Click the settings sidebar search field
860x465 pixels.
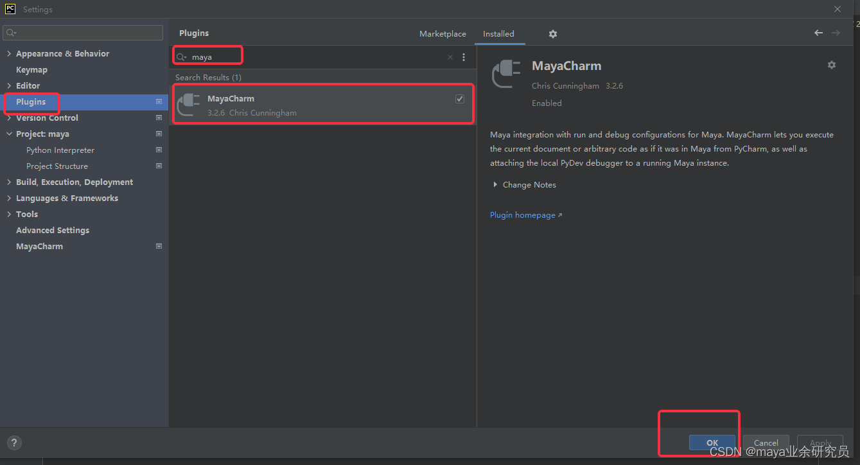click(82, 32)
